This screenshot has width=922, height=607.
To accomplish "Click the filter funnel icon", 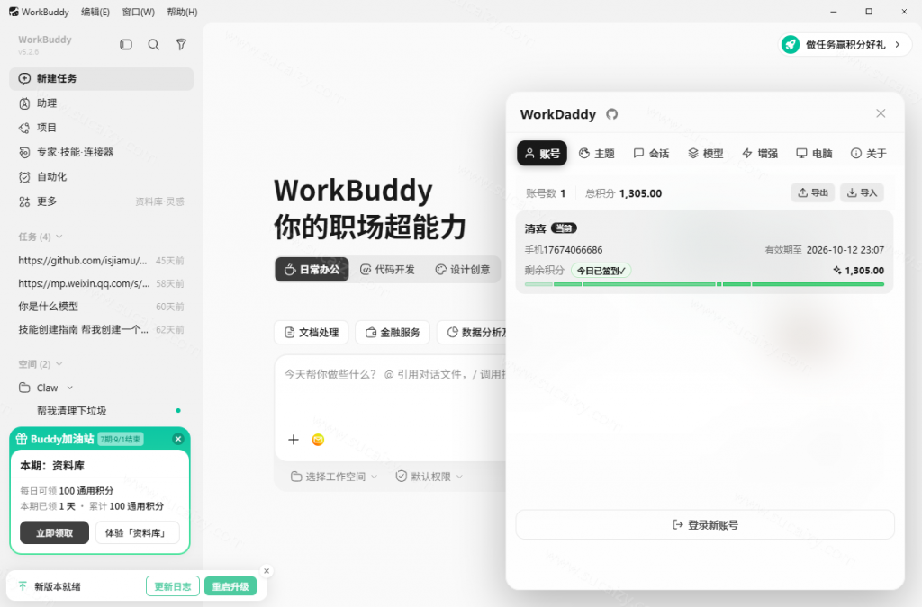I will tap(181, 45).
